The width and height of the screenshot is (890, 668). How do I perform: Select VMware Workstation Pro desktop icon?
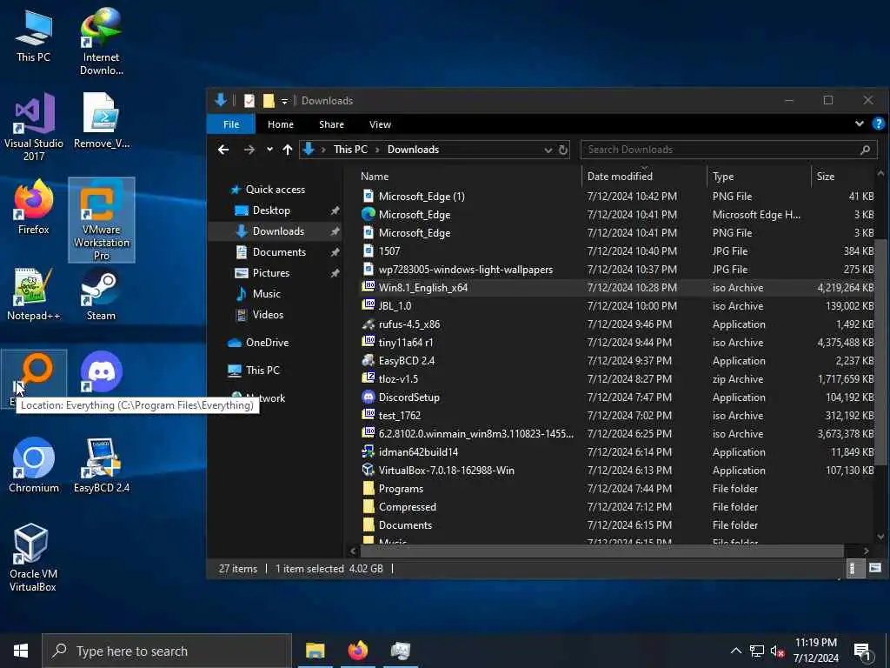coord(101,220)
